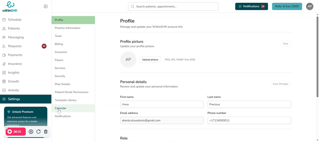319x142 pixels.
Task: Click the Refer & Earn $500 button
Action: pos(287,6)
